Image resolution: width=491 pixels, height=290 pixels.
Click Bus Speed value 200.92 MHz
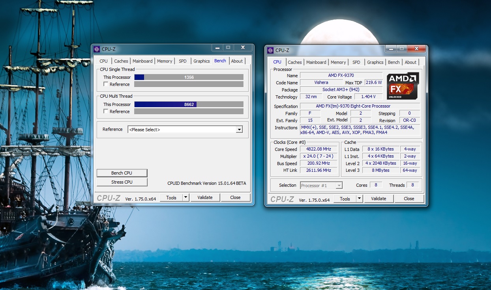[x=319, y=164]
